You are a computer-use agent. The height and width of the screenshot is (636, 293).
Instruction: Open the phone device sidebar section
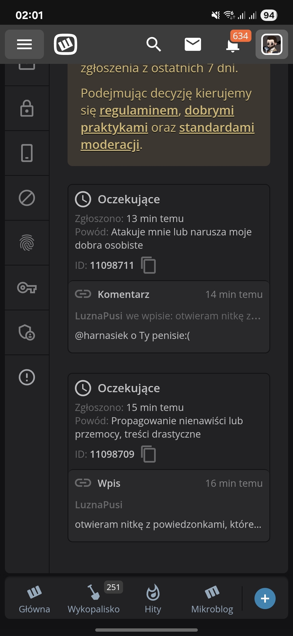point(27,153)
